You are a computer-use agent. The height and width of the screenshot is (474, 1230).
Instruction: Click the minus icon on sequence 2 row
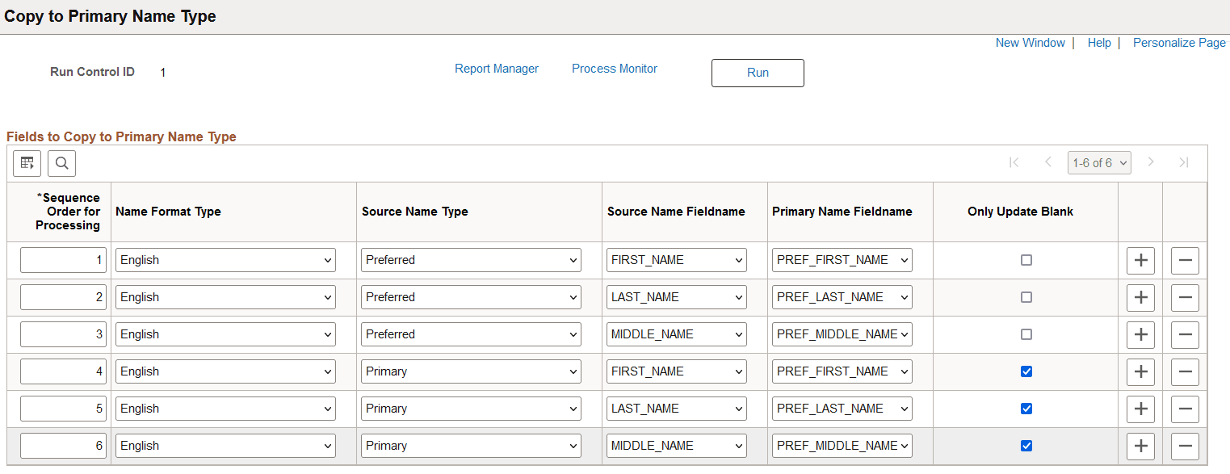point(1185,297)
